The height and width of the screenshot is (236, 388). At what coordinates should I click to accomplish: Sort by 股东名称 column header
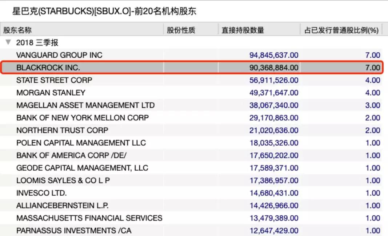18,30
